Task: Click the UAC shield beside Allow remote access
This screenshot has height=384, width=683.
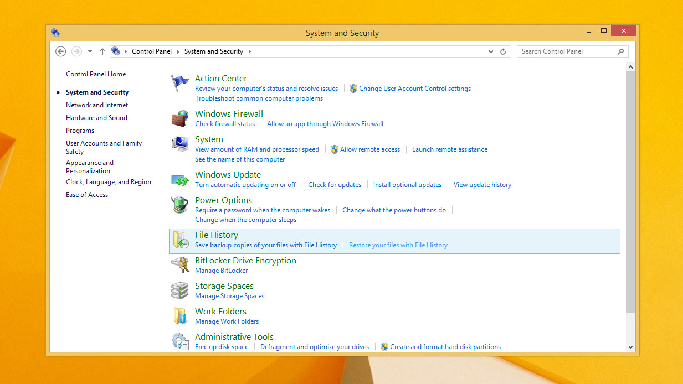Action: point(334,149)
